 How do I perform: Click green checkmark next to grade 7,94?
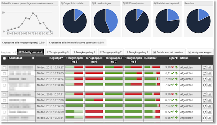click(172, 106)
